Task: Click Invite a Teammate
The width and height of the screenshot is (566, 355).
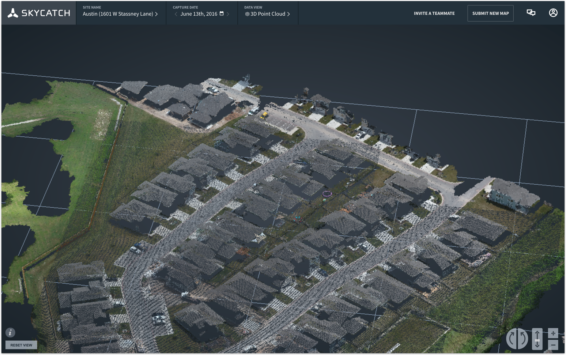Action: pos(434,13)
